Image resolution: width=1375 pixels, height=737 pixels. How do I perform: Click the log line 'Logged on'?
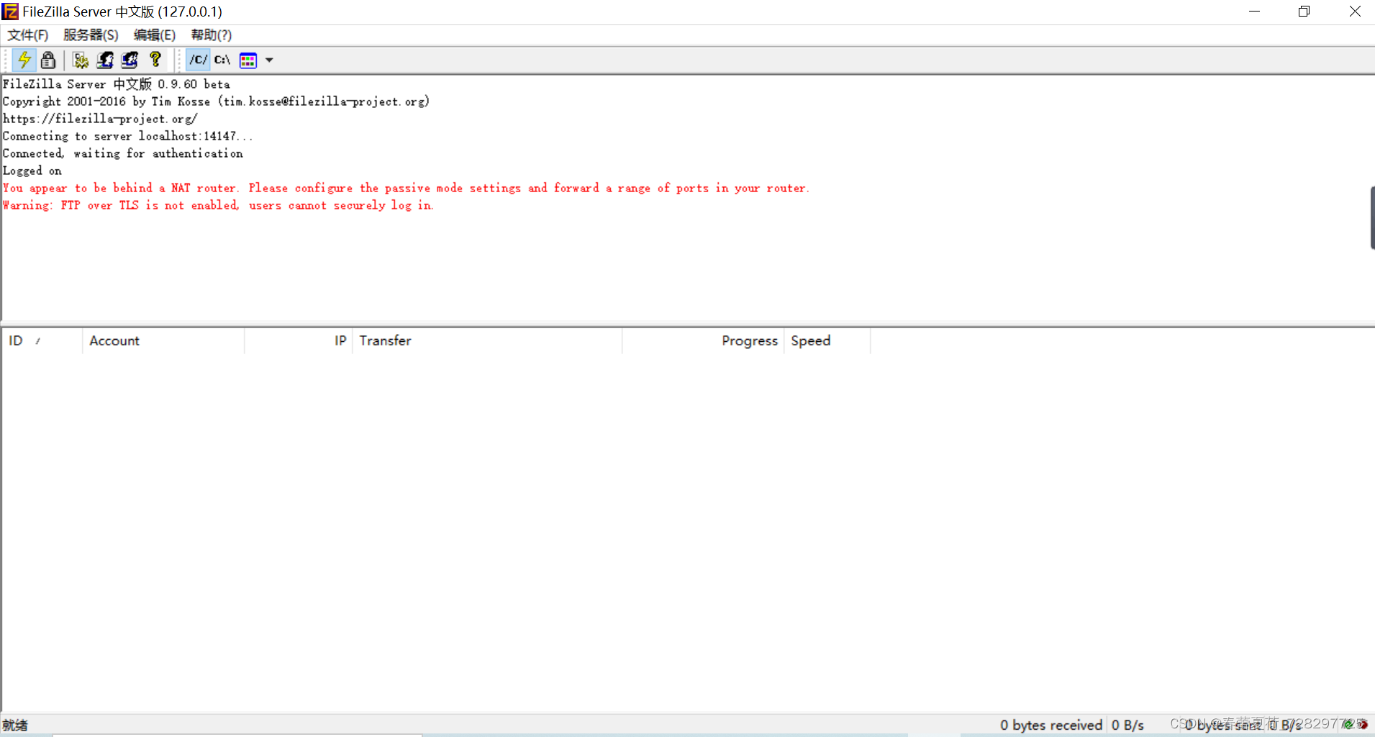point(32,171)
